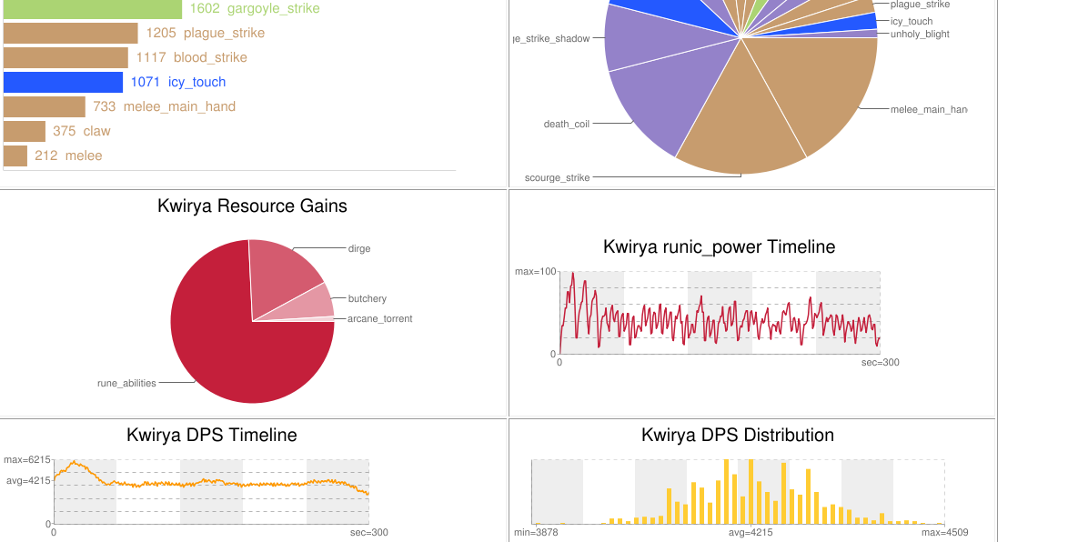The height and width of the screenshot is (542, 1068).
Task: Click the blue icy_touch bar
Action: (63, 83)
